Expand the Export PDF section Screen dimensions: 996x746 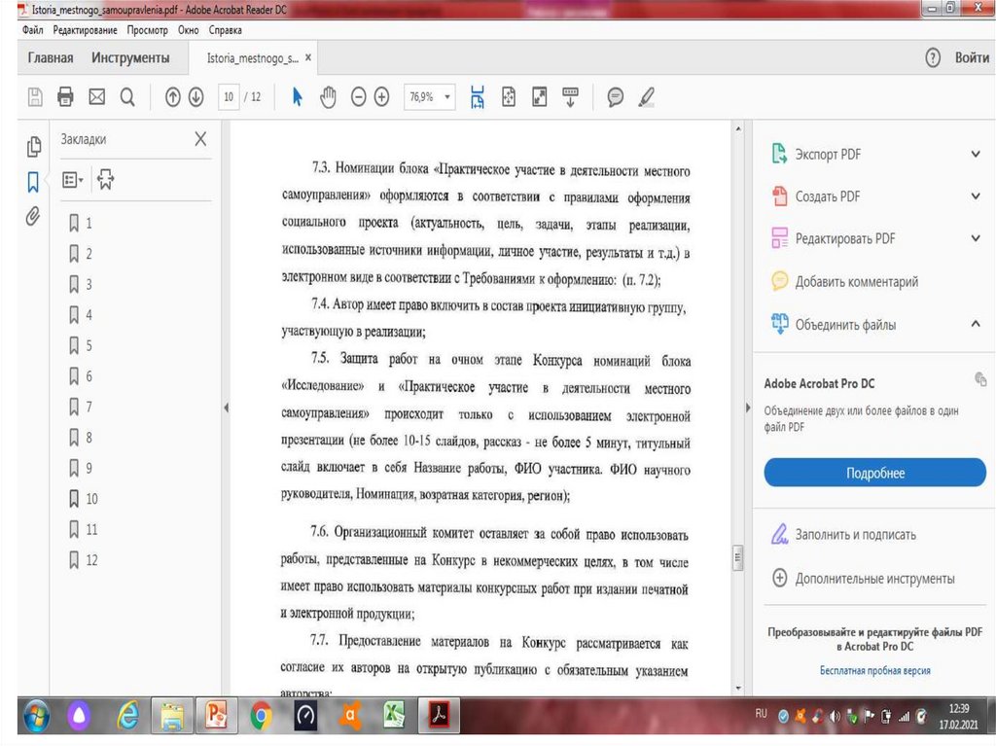[x=976, y=154]
